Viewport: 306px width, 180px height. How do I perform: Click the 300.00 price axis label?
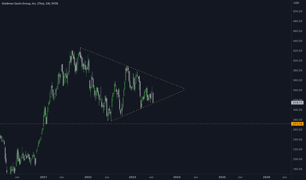297,110
